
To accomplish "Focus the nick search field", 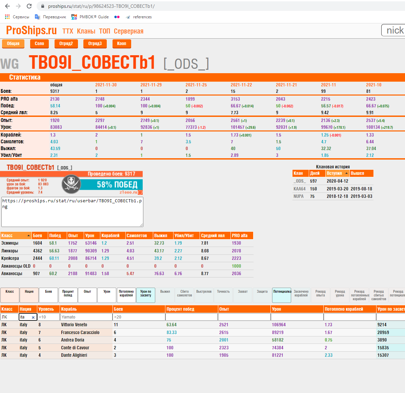I will coord(393,30).
